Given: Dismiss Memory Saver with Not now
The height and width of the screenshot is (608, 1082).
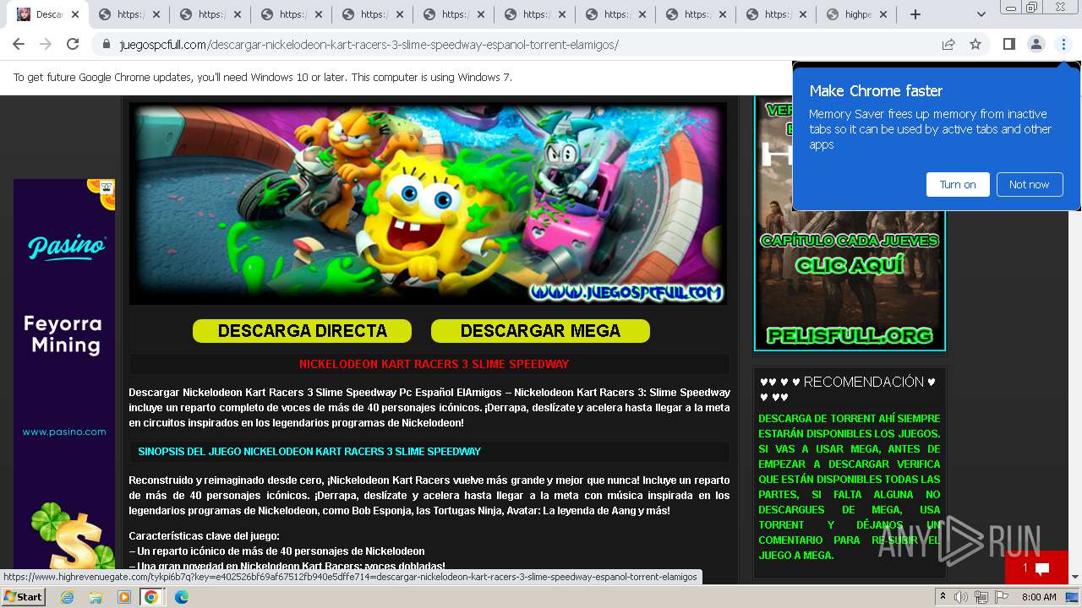Looking at the screenshot, I should point(1029,184).
